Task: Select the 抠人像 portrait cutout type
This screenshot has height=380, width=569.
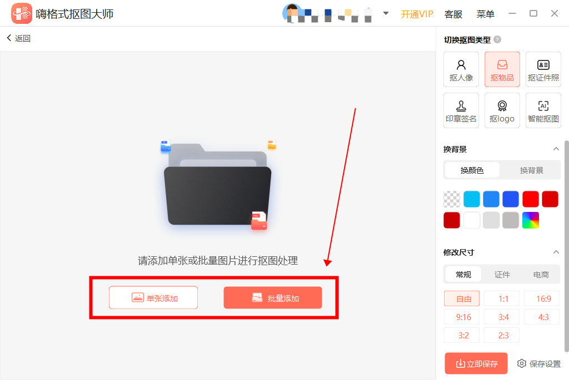Action: [461, 69]
